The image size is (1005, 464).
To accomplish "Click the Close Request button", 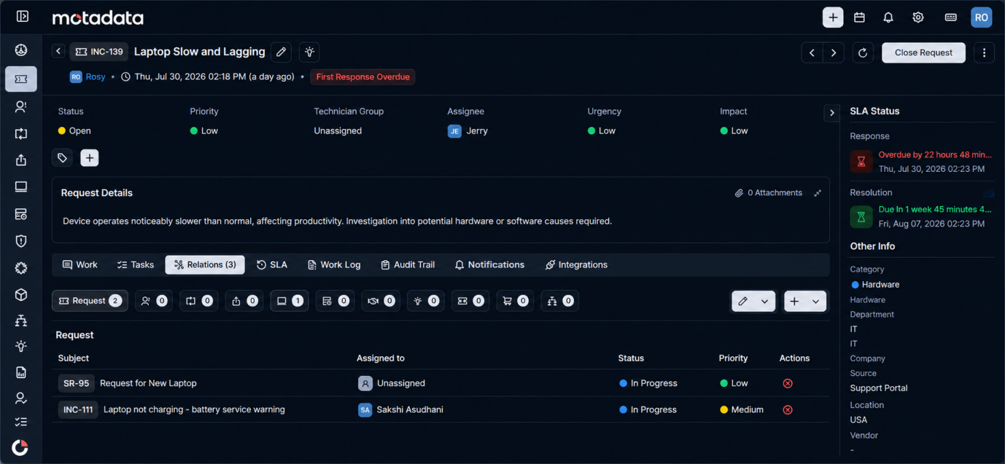I will pos(923,52).
